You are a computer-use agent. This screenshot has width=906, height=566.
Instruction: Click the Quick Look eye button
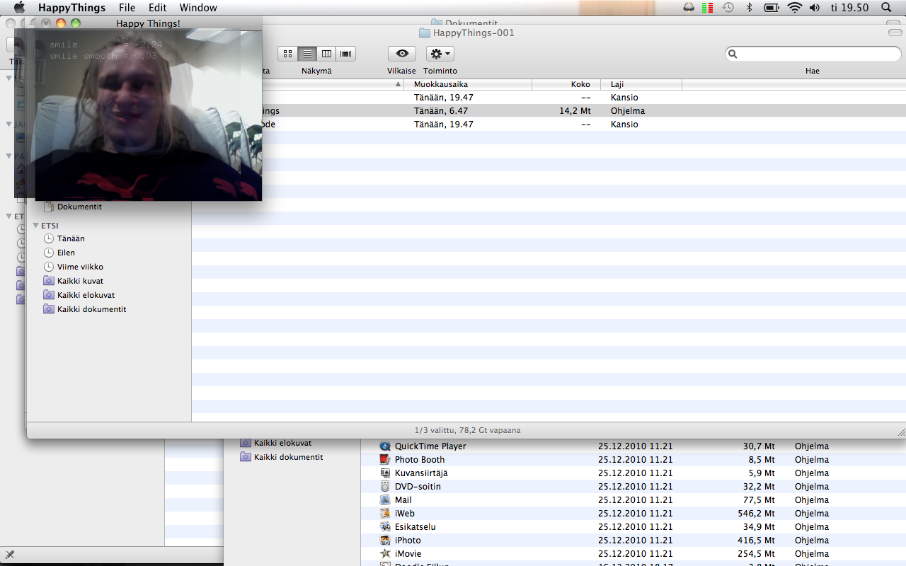point(402,54)
